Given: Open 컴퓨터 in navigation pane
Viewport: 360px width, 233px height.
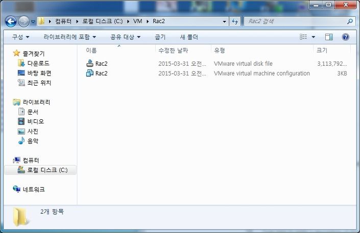Looking at the screenshot, I should tap(31, 160).
